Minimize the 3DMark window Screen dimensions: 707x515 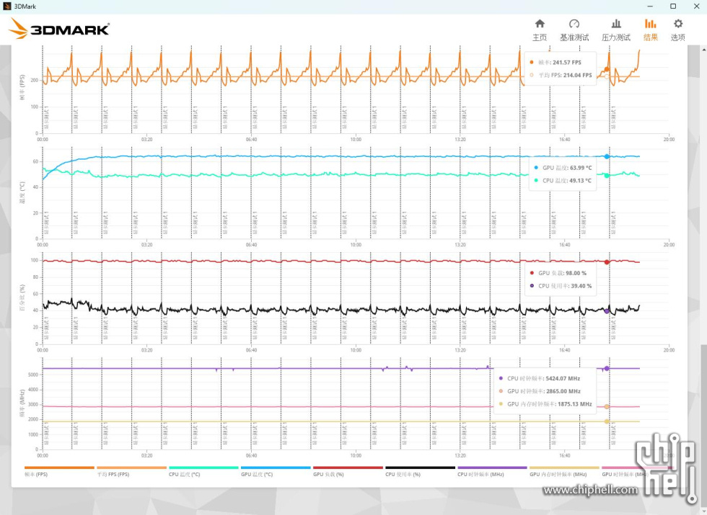point(650,6)
